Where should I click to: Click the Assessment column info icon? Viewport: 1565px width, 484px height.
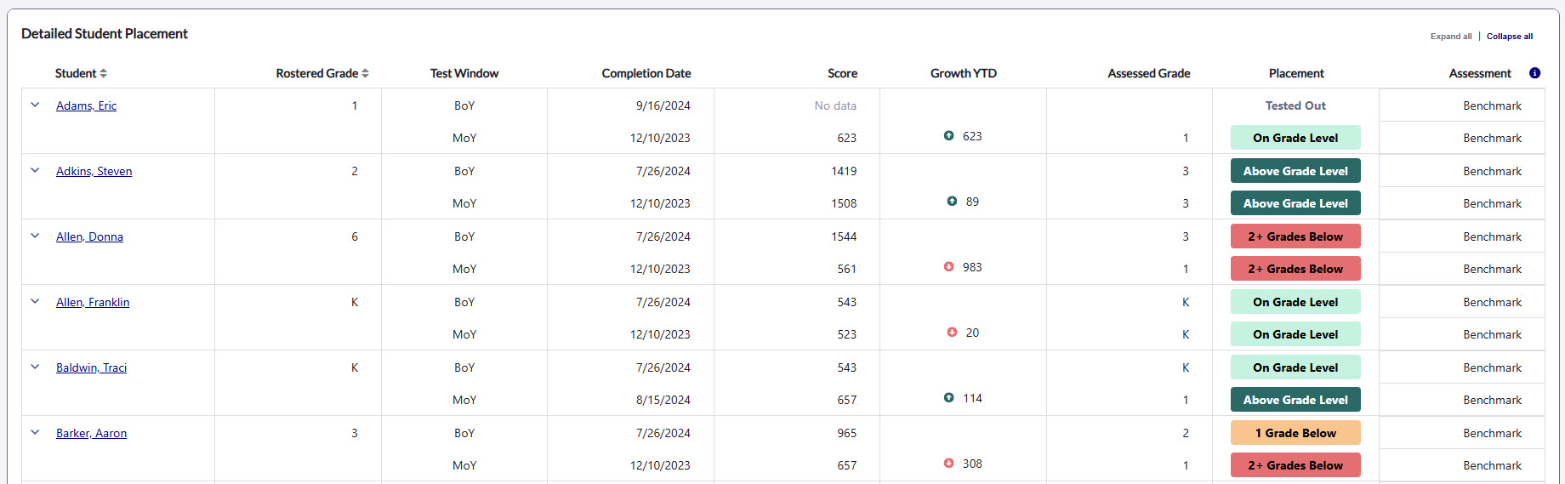[1534, 73]
